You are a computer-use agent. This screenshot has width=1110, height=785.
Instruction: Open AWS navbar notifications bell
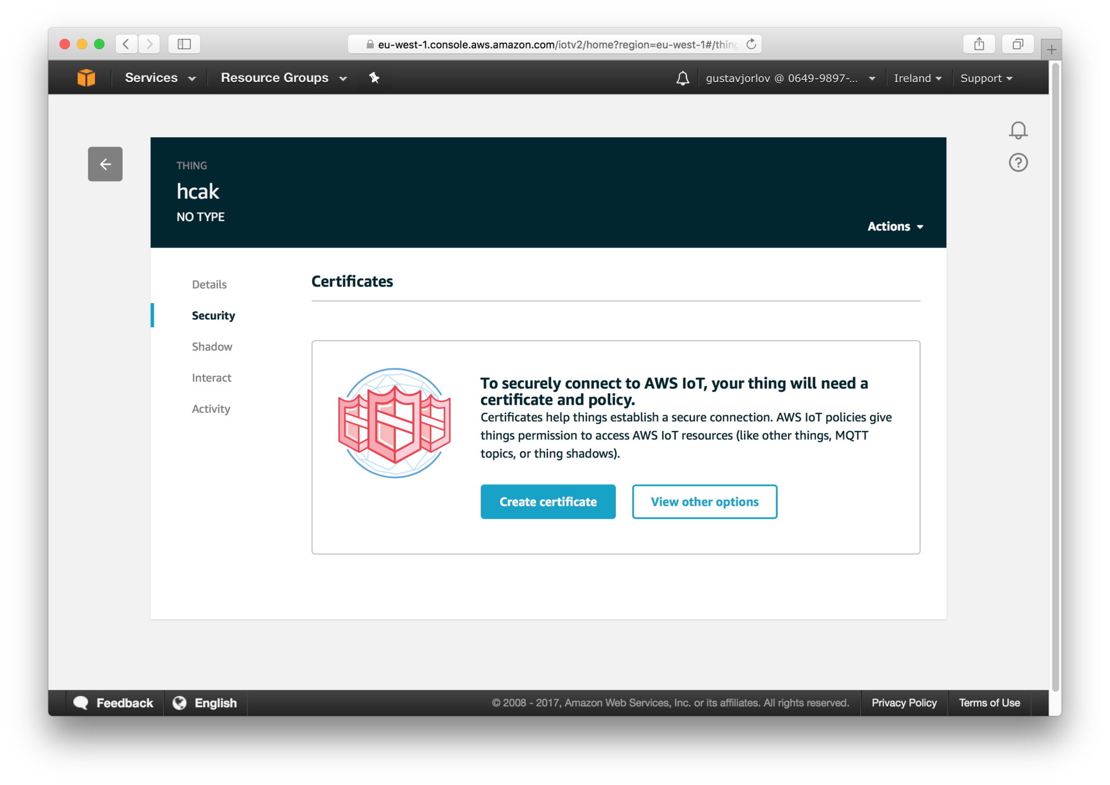[683, 78]
